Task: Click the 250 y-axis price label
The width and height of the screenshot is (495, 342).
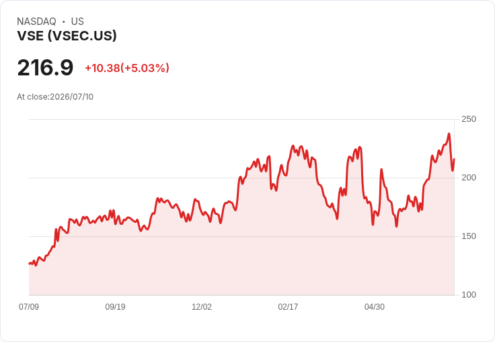Action: [x=469, y=119]
